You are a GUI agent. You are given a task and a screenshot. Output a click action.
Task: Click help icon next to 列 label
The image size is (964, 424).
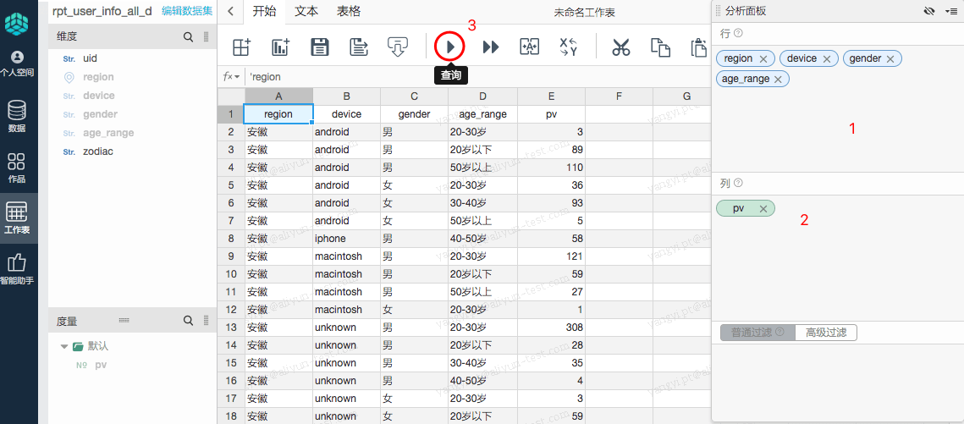[x=738, y=183]
